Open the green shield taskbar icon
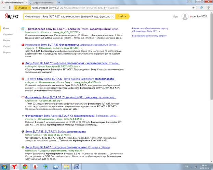Screen dimensions: 213x170 [46, 167]
